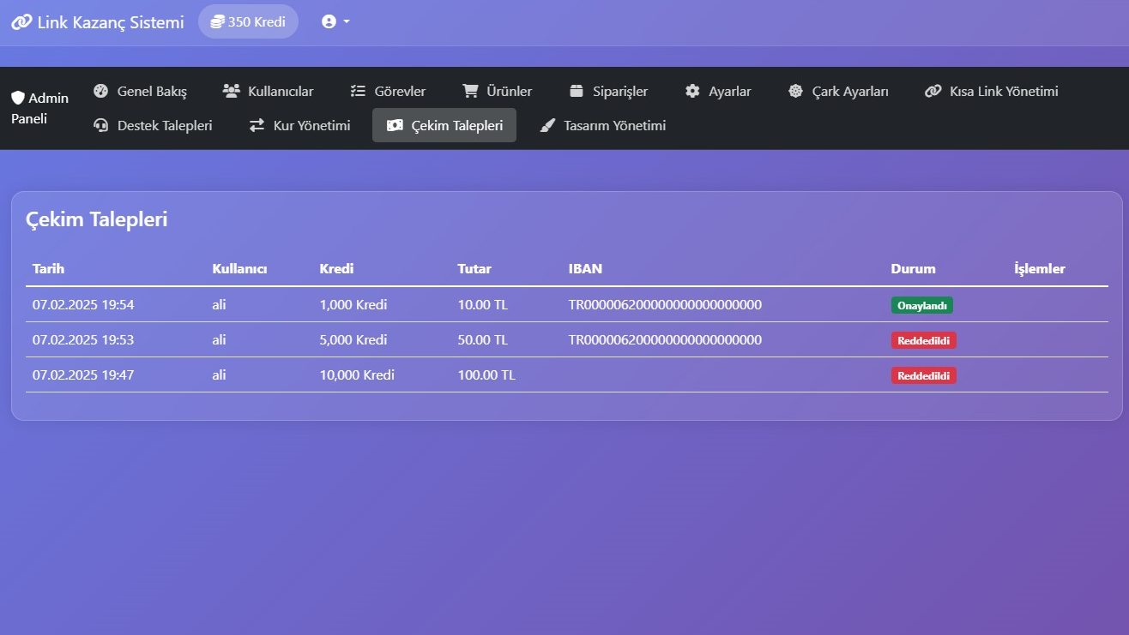The image size is (1129, 635).
Task: Click the Görevler checklist icon
Action: coord(359,91)
